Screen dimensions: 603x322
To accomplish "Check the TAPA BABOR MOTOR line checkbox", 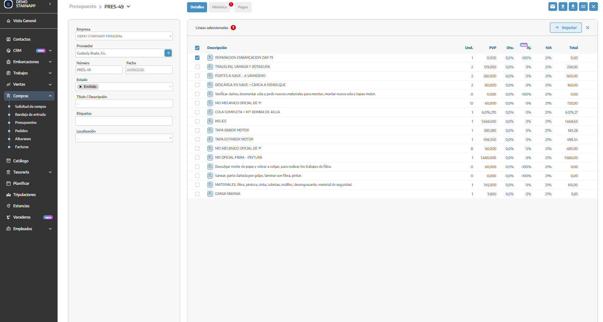I will pos(197,130).
